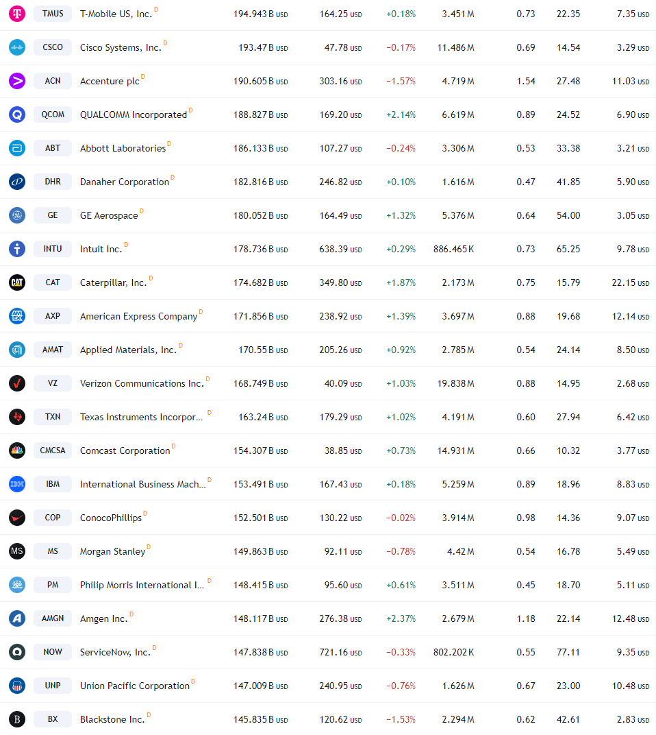Click the American Express logo icon
Viewport: 656px width, 735px height.
pyautogui.click(x=17, y=316)
